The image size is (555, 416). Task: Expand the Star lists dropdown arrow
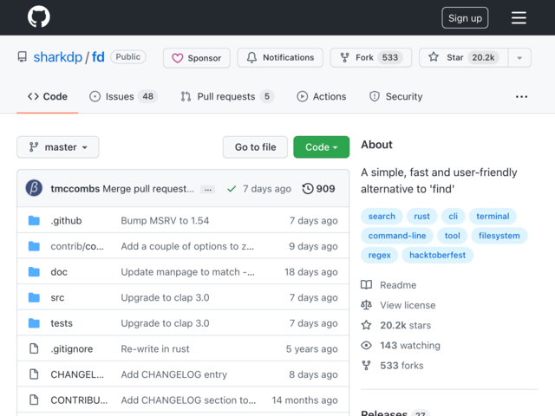pyautogui.click(x=519, y=58)
